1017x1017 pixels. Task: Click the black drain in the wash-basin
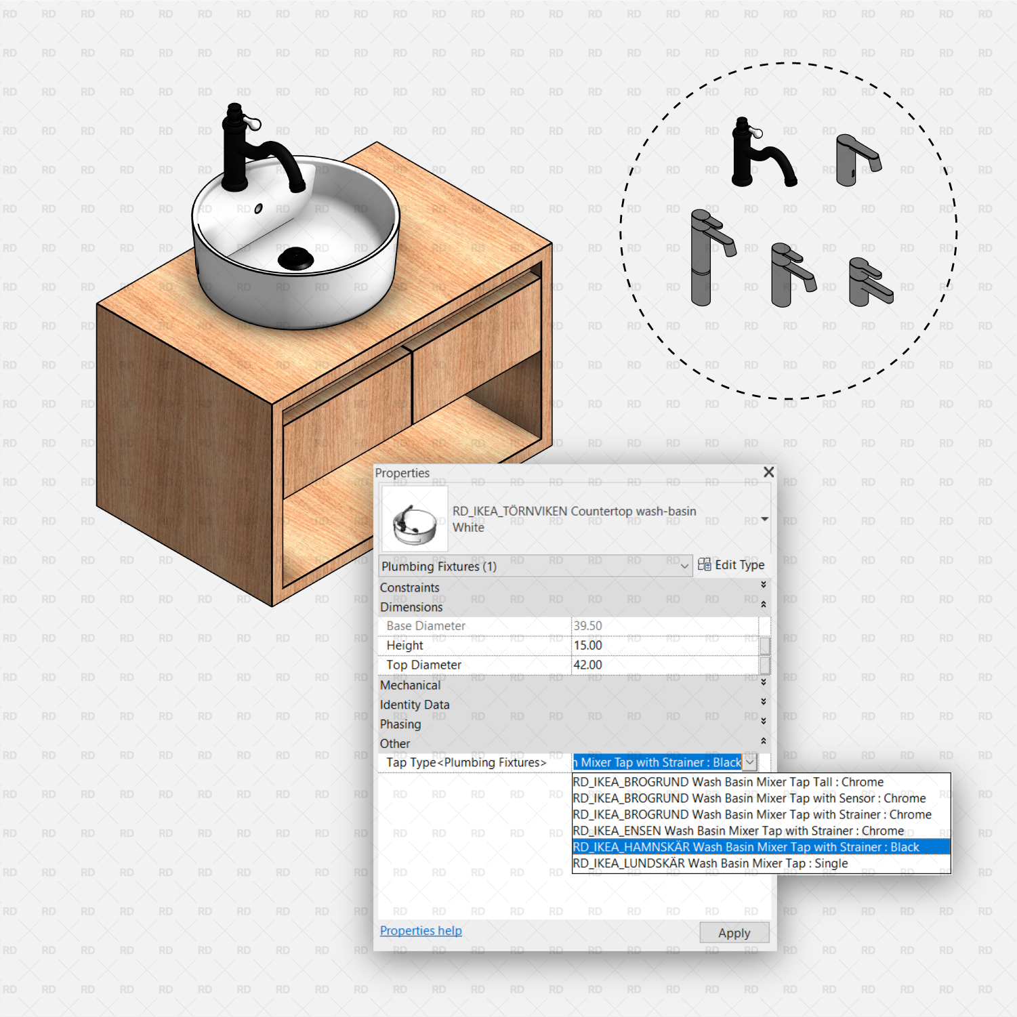295,257
